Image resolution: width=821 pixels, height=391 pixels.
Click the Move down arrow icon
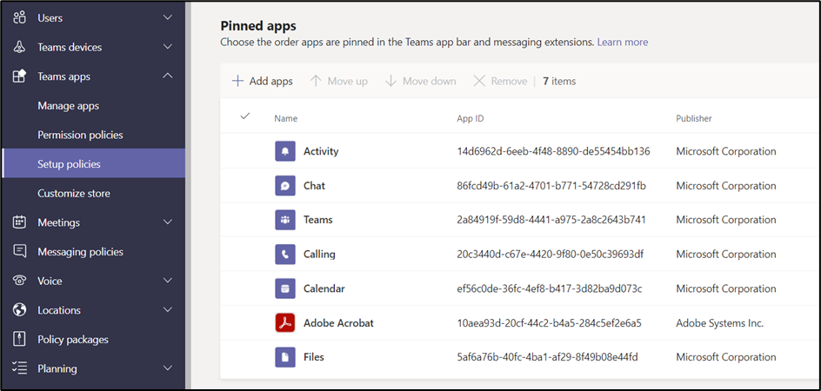point(390,81)
